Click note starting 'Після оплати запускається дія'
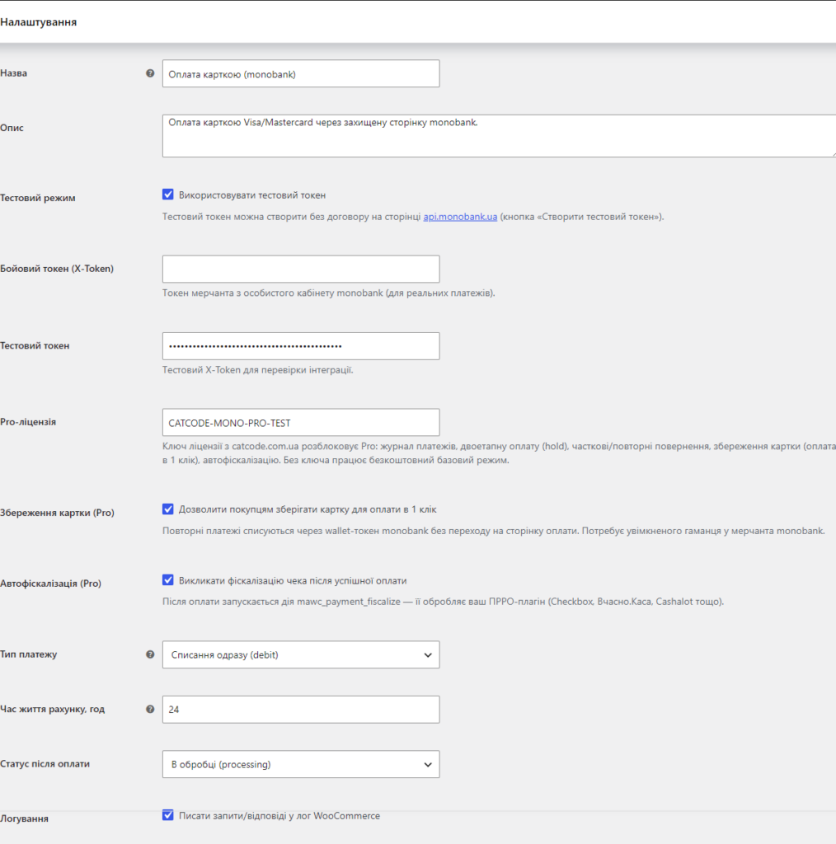836x844 pixels. (x=443, y=601)
